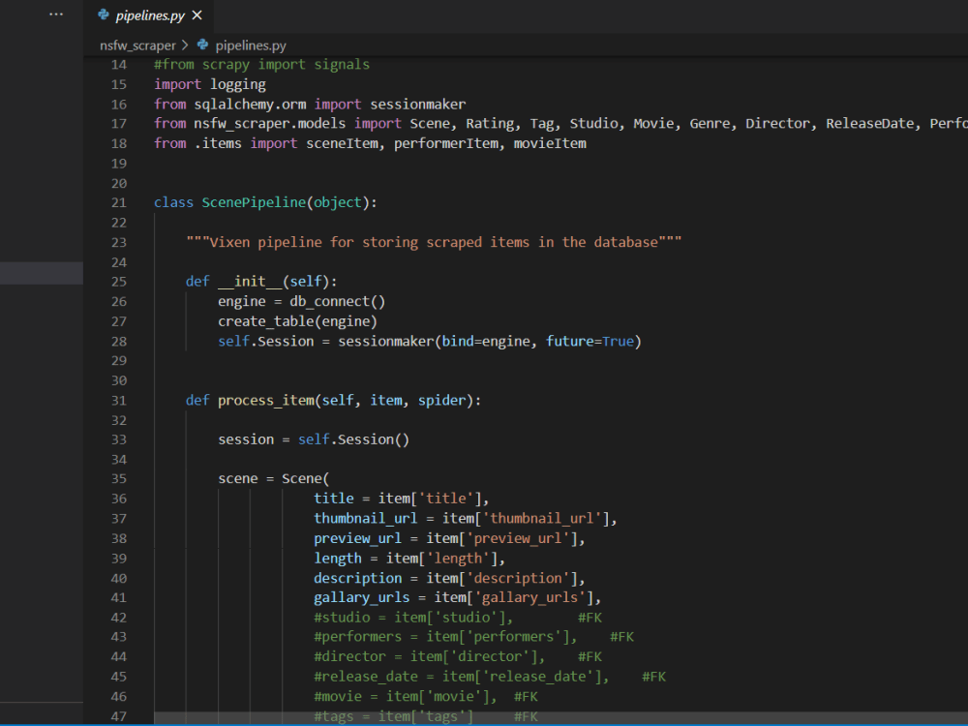Click 'sceneItem' on the import line 18
Viewport: 968px width, 726px height.
(342, 143)
